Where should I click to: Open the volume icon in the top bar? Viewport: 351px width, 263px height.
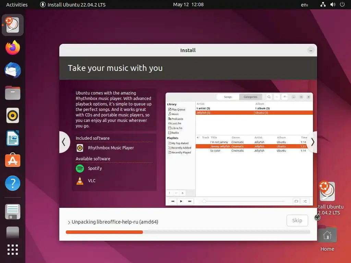point(332,4)
